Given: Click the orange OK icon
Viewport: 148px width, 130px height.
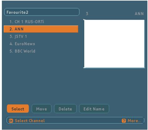Looking at the screenshot, I should pos(11,121).
